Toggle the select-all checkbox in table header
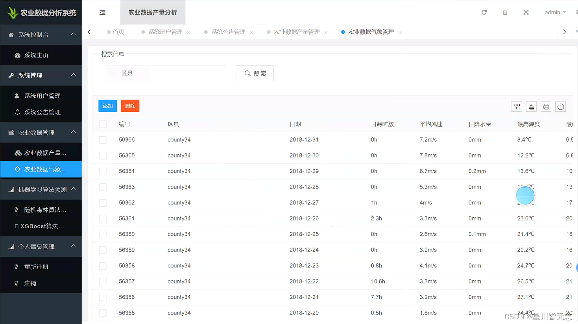This screenshot has height=324, width=578. 103,124
